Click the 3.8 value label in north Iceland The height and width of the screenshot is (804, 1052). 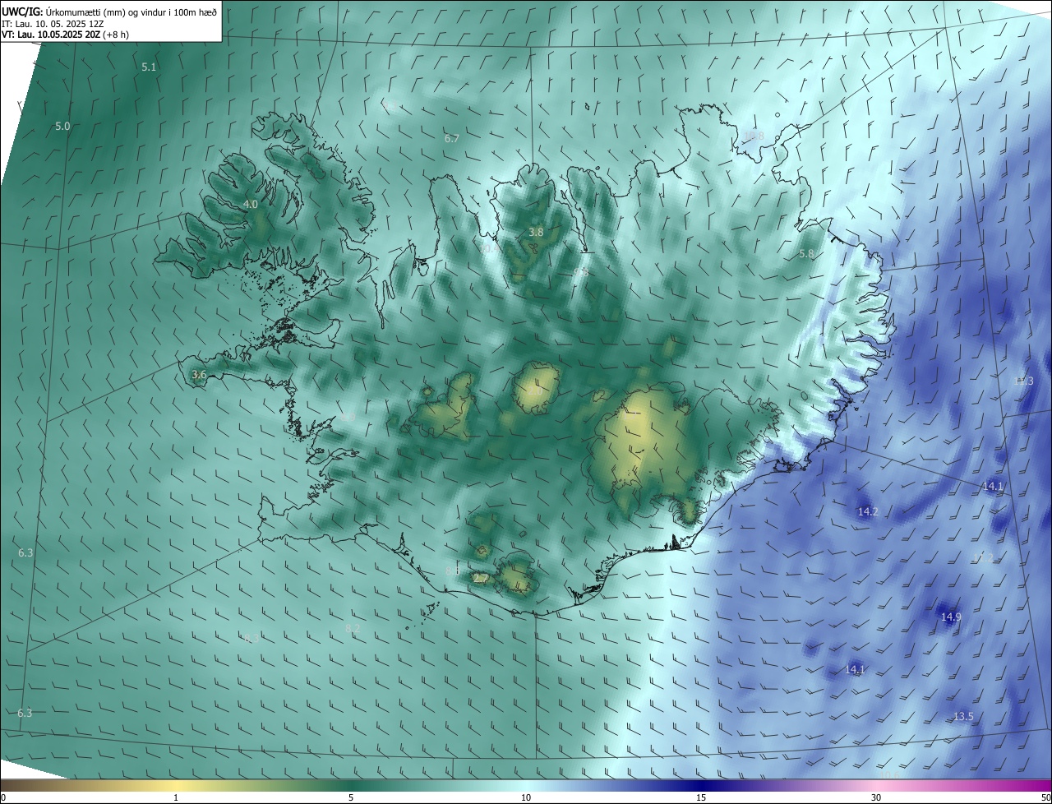pyautogui.click(x=536, y=233)
